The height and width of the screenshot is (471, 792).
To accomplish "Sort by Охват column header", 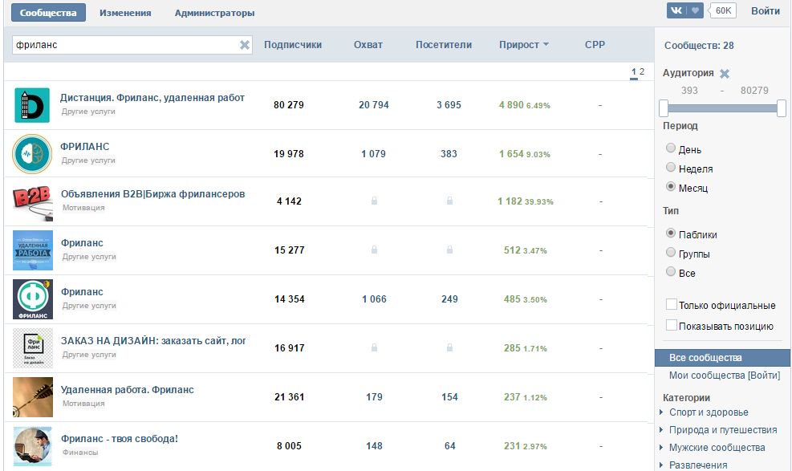I will pos(368,45).
